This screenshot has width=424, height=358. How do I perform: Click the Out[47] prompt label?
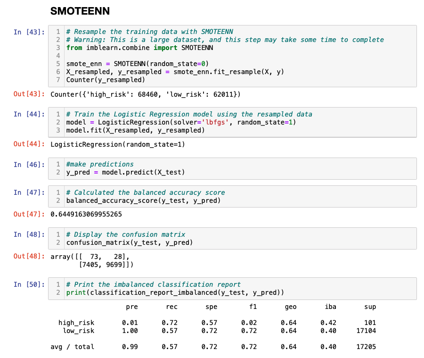(29, 214)
